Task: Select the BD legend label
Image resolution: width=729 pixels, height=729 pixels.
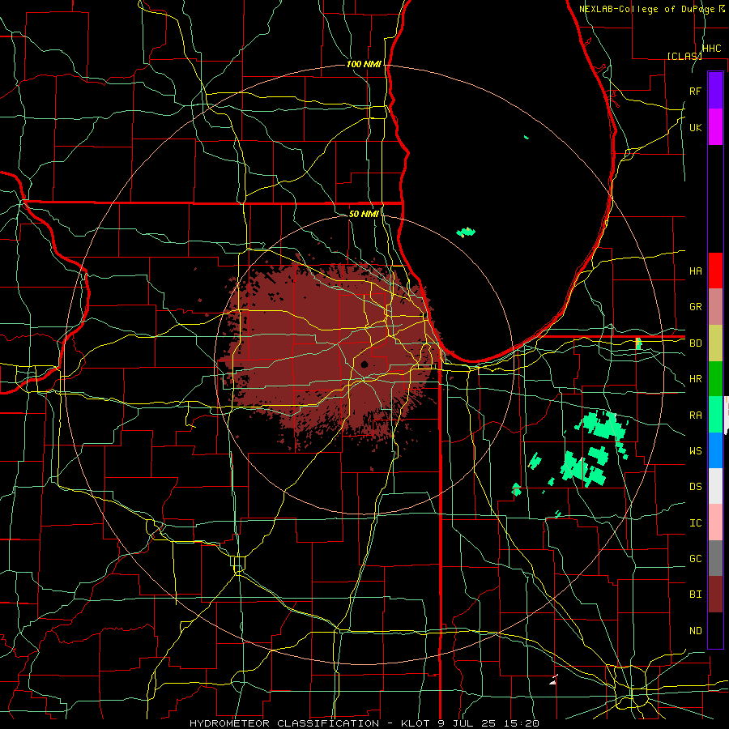Action: pos(696,343)
